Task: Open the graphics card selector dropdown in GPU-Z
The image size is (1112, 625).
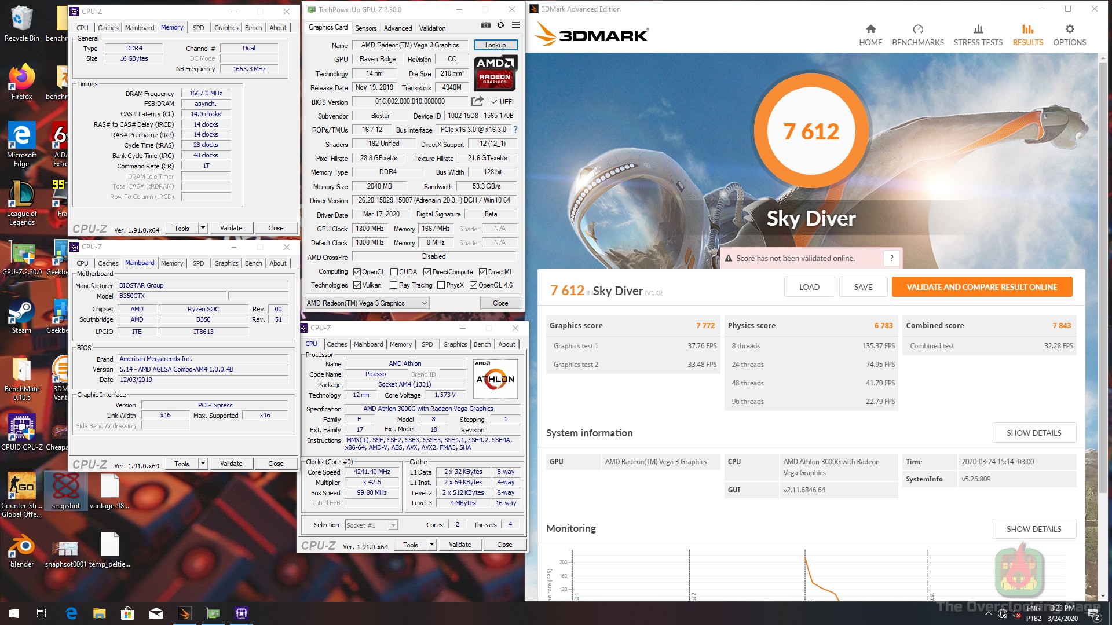Action: 425,303
